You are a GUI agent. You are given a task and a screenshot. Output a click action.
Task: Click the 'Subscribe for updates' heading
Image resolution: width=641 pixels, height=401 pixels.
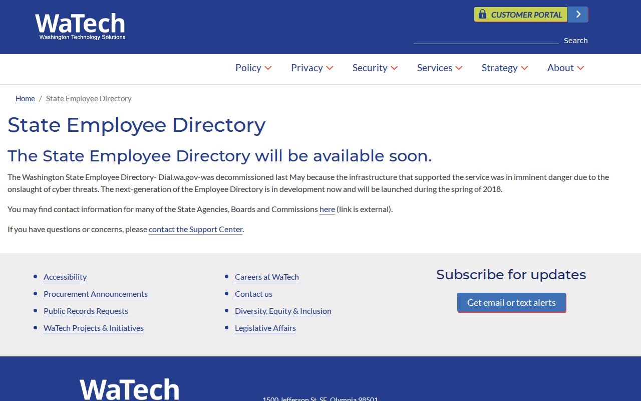tap(511, 275)
